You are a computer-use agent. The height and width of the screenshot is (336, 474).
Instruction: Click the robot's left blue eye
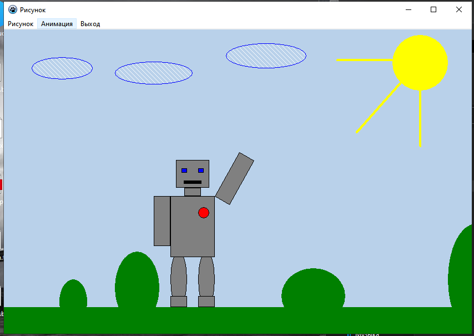coord(184,170)
